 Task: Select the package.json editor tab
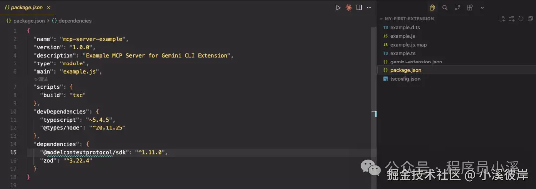tap(27, 7)
